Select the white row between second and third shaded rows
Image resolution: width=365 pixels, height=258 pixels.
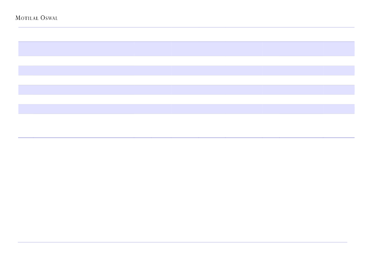click(x=186, y=80)
